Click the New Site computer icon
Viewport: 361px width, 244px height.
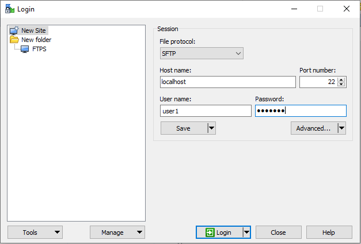pyautogui.click(x=14, y=30)
